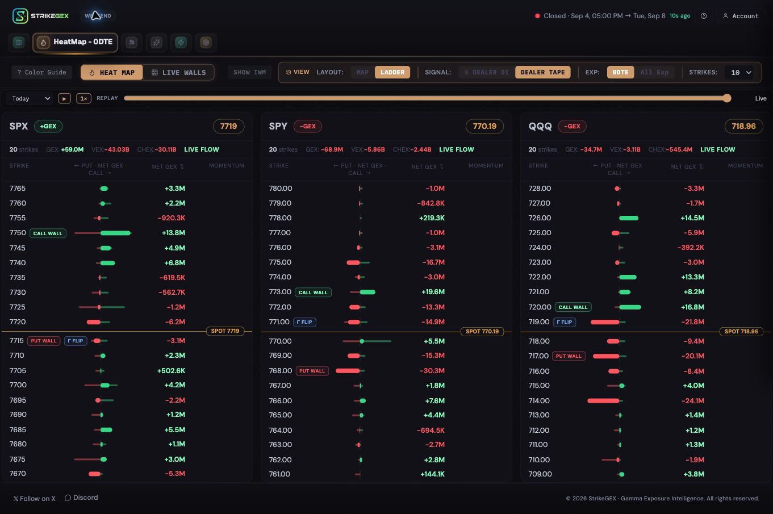Open the map icon navigation tab
Screen dimensions: 773x514
(19, 43)
